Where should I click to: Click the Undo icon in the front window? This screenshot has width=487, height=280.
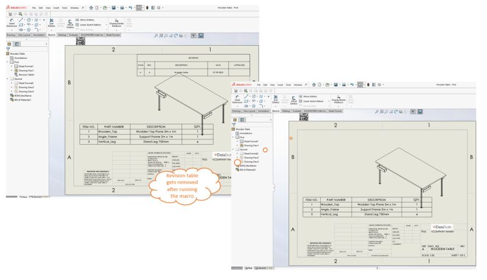[x=352, y=85]
